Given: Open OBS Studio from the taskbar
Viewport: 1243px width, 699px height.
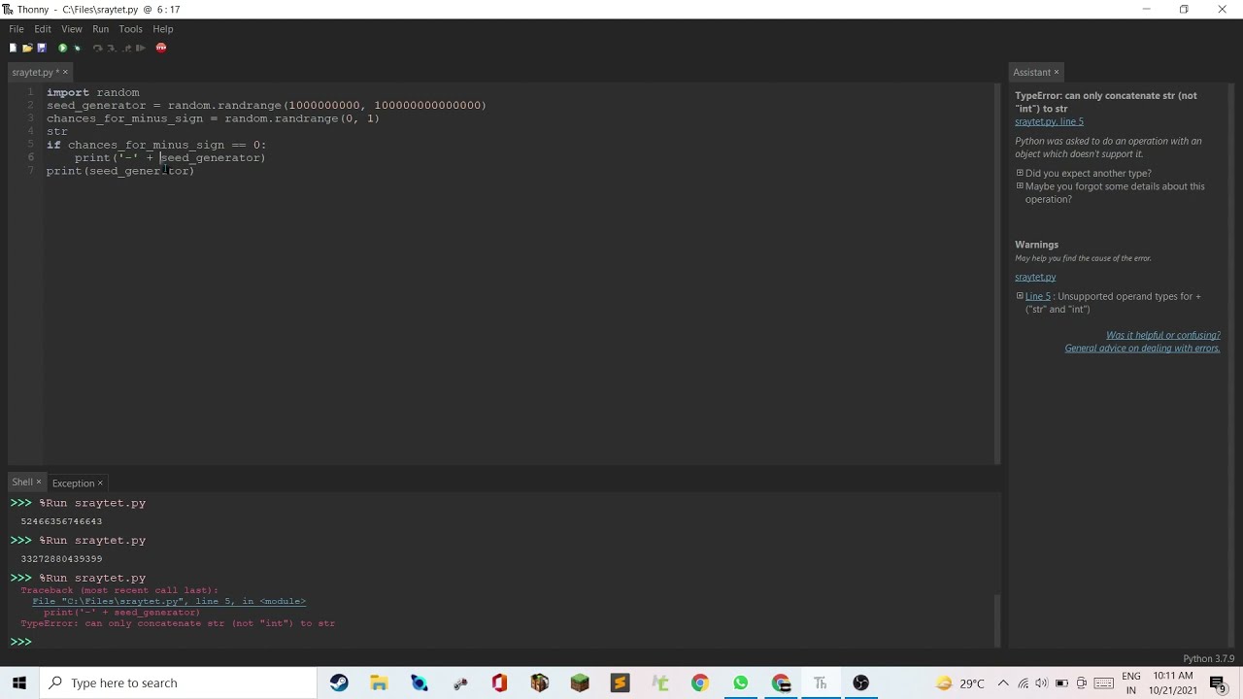Looking at the screenshot, I should [860, 682].
